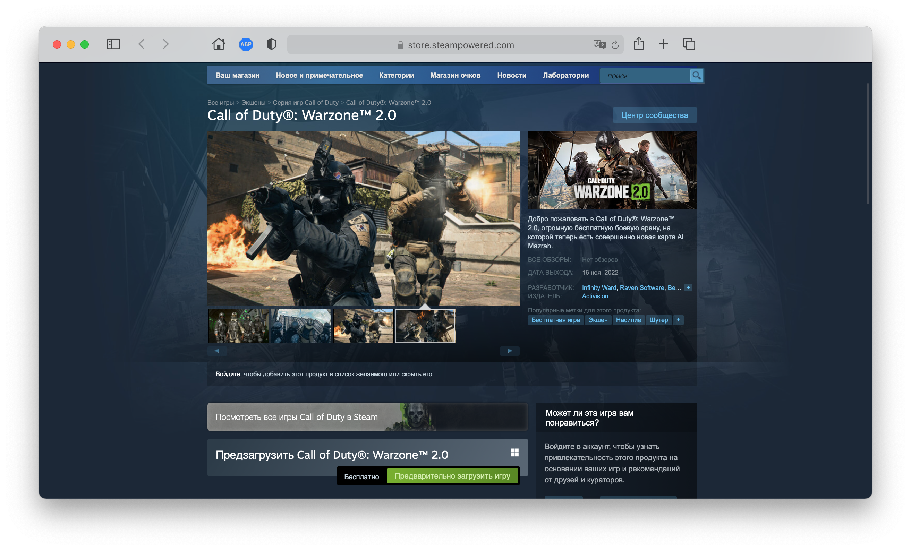Viewport: 911px width, 550px height.
Task: Go back with the left chevron
Action: tap(141, 44)
